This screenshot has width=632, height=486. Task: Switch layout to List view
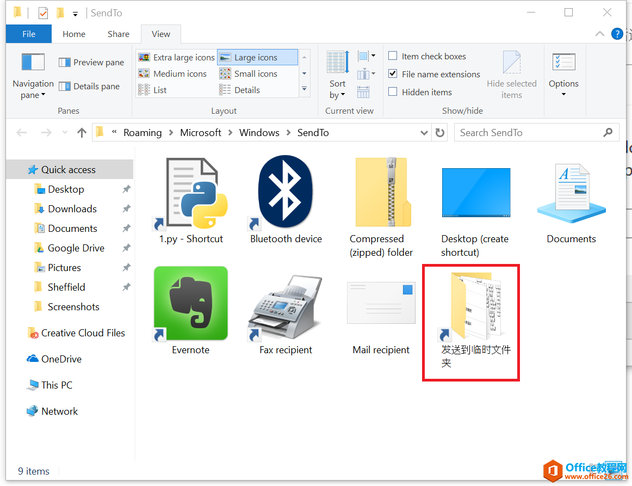pos(152,90)
